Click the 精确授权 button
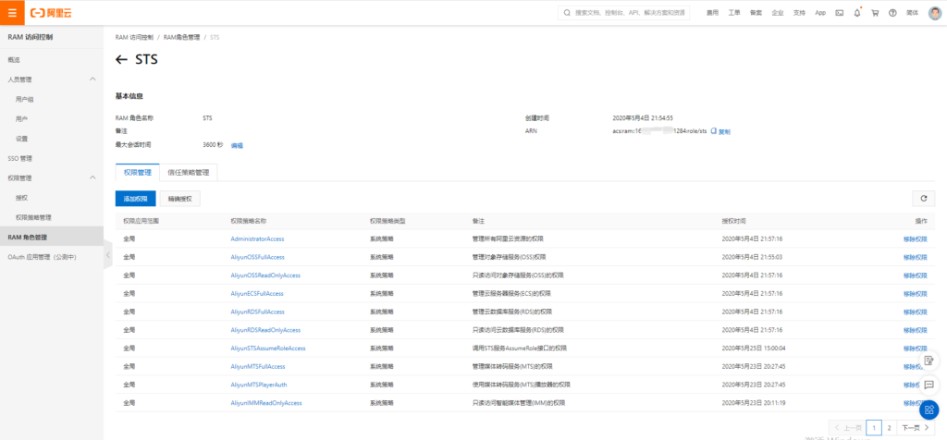Image resolution: width=947 pixels, height=440 pixels. [180, 199]
